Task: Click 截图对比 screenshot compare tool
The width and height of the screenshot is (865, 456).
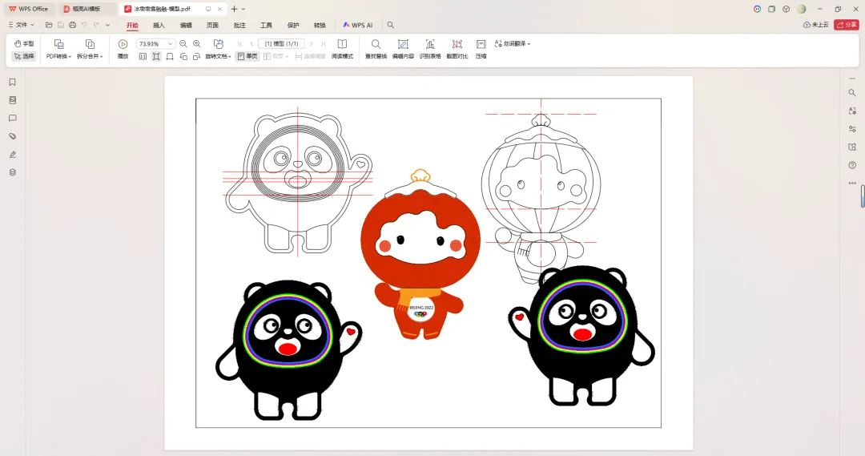Action: 457,49
